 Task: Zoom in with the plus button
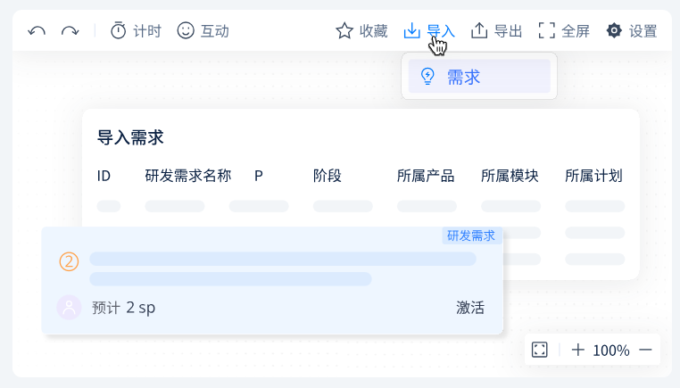pos(577,350)
